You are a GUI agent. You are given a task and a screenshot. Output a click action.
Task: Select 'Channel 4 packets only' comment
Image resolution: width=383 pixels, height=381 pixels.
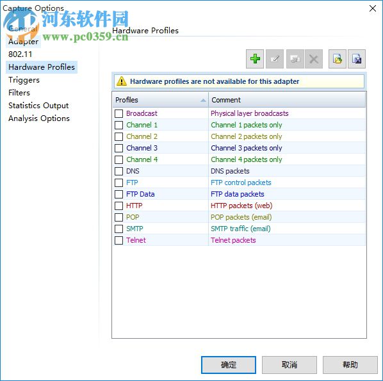coord(246,159)
